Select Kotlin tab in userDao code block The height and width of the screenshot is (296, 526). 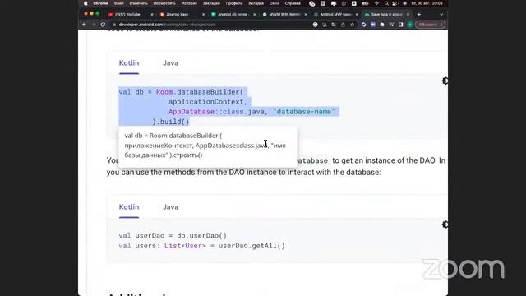[129, 207]
